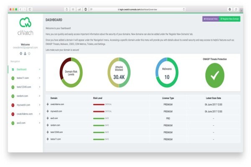Image resolution: width=251 pixels, height=167 pixels.
Task: Open the user profile icon
Action: click(x=25, y=53)
